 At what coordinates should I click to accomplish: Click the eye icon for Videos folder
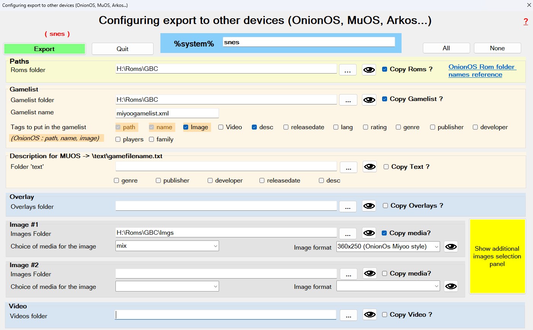click(369, 315)
